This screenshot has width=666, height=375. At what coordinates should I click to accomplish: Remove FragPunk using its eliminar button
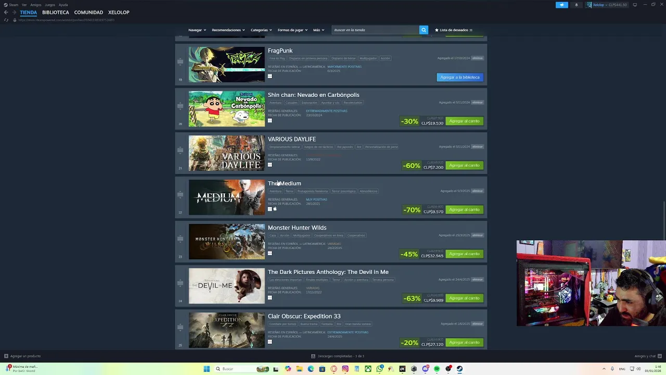point(477,58)
